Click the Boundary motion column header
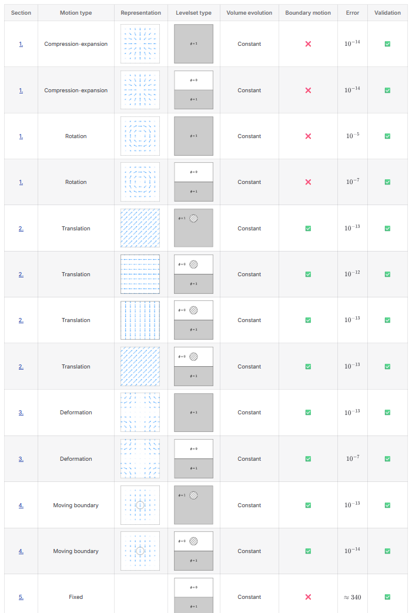This screenshot has width=412, height=613. coord(308,13)
